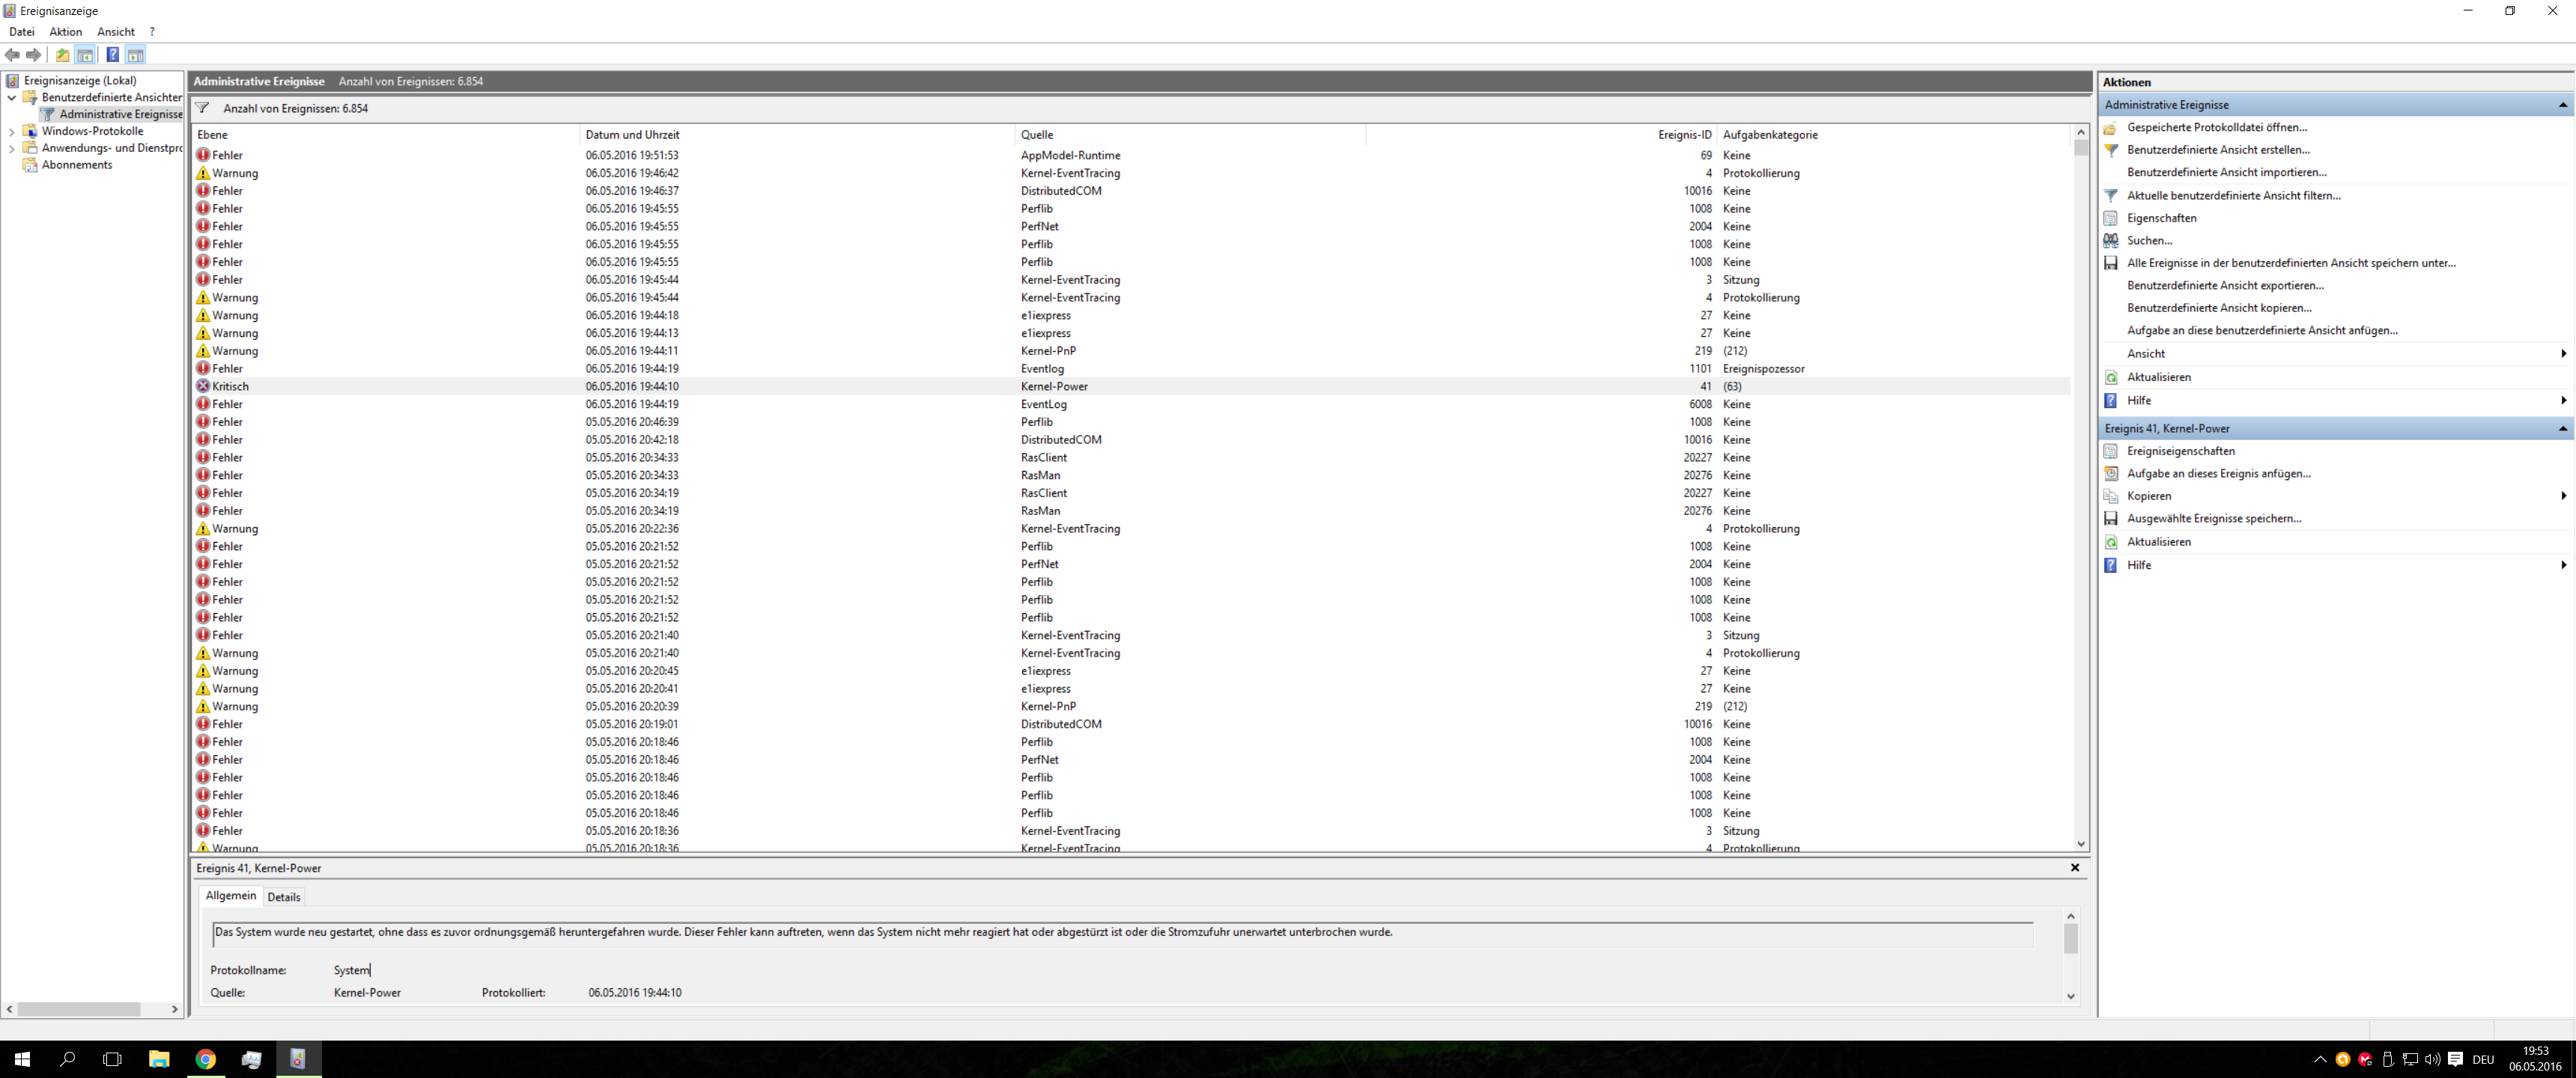Click Benutzerdefinierte Ansicht erstellen action
This screenshot has width=2576, height=1078.
point(2218,150)
